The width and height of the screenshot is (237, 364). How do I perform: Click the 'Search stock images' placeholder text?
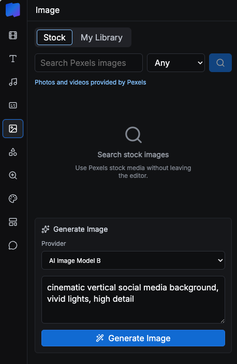(133, 155)
